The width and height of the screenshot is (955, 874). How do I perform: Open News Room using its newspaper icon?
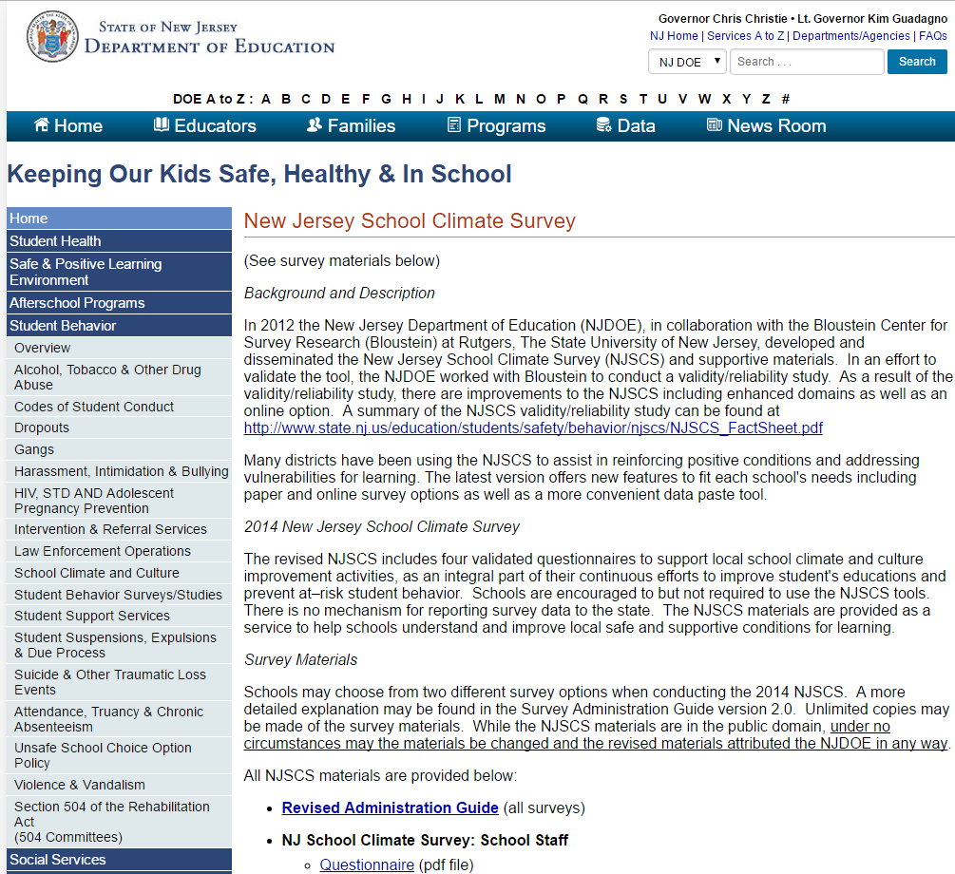point(714,124)
